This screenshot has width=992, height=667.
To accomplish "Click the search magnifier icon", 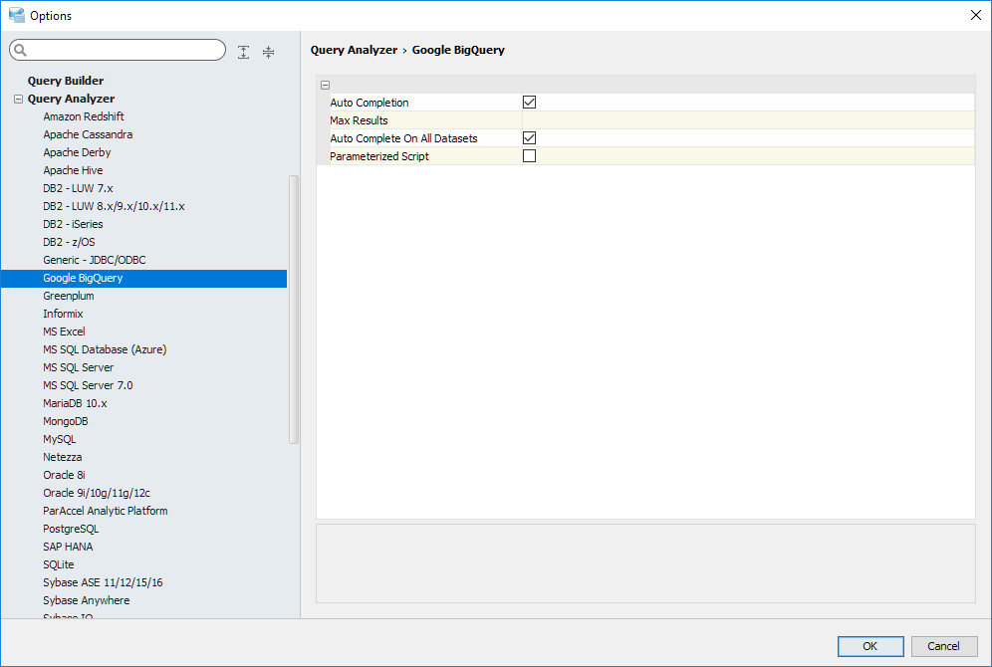I will [x=21, y=51].
